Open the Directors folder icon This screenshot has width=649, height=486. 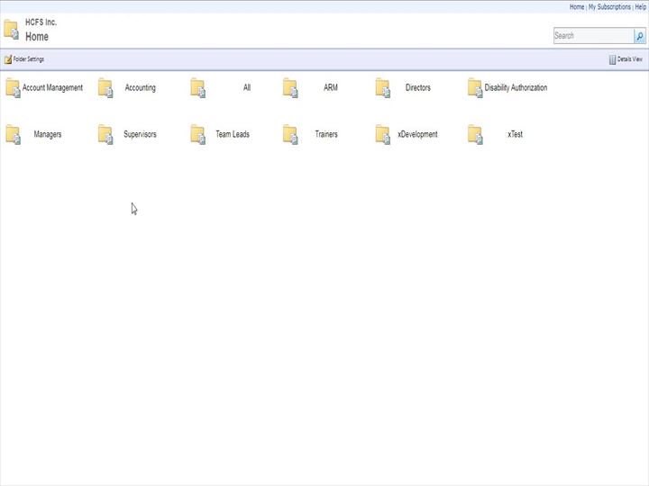(x=383, y=88)
